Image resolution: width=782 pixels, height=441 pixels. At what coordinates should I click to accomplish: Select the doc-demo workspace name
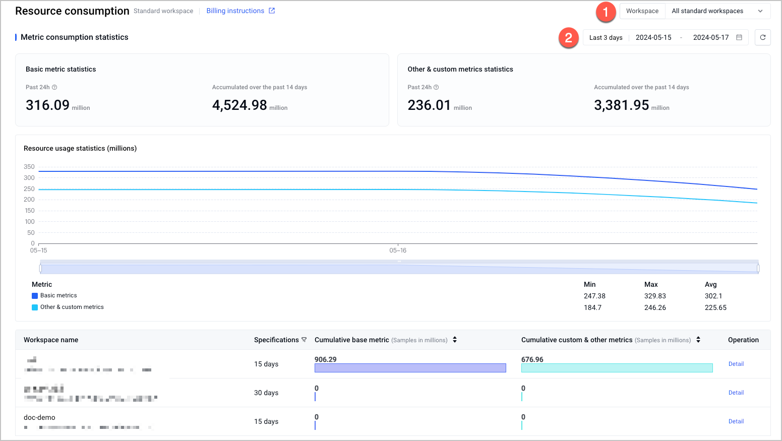coord(39,417)
